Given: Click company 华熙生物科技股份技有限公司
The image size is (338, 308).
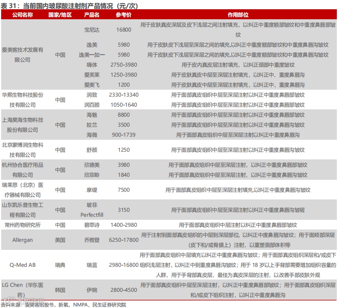Looking at the screenshot, I should pyautogui.click(x=22, y=100).
